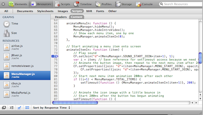
Task: Click the Search Resources field
Action: (181, 4)
